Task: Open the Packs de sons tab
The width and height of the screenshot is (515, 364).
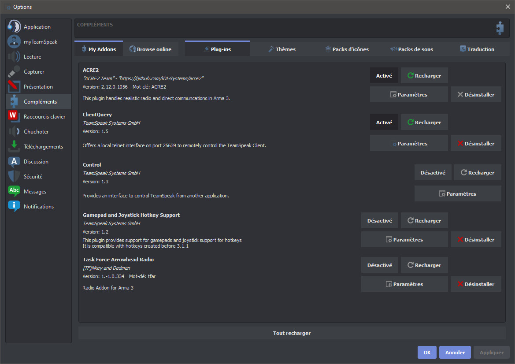Action: 411,49
